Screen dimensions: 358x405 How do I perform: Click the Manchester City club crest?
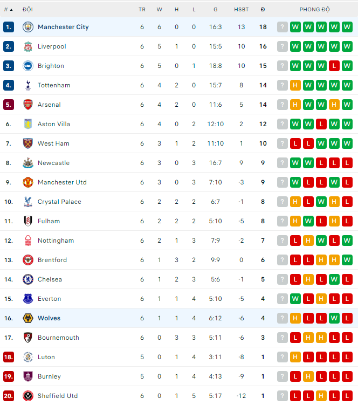28,27
